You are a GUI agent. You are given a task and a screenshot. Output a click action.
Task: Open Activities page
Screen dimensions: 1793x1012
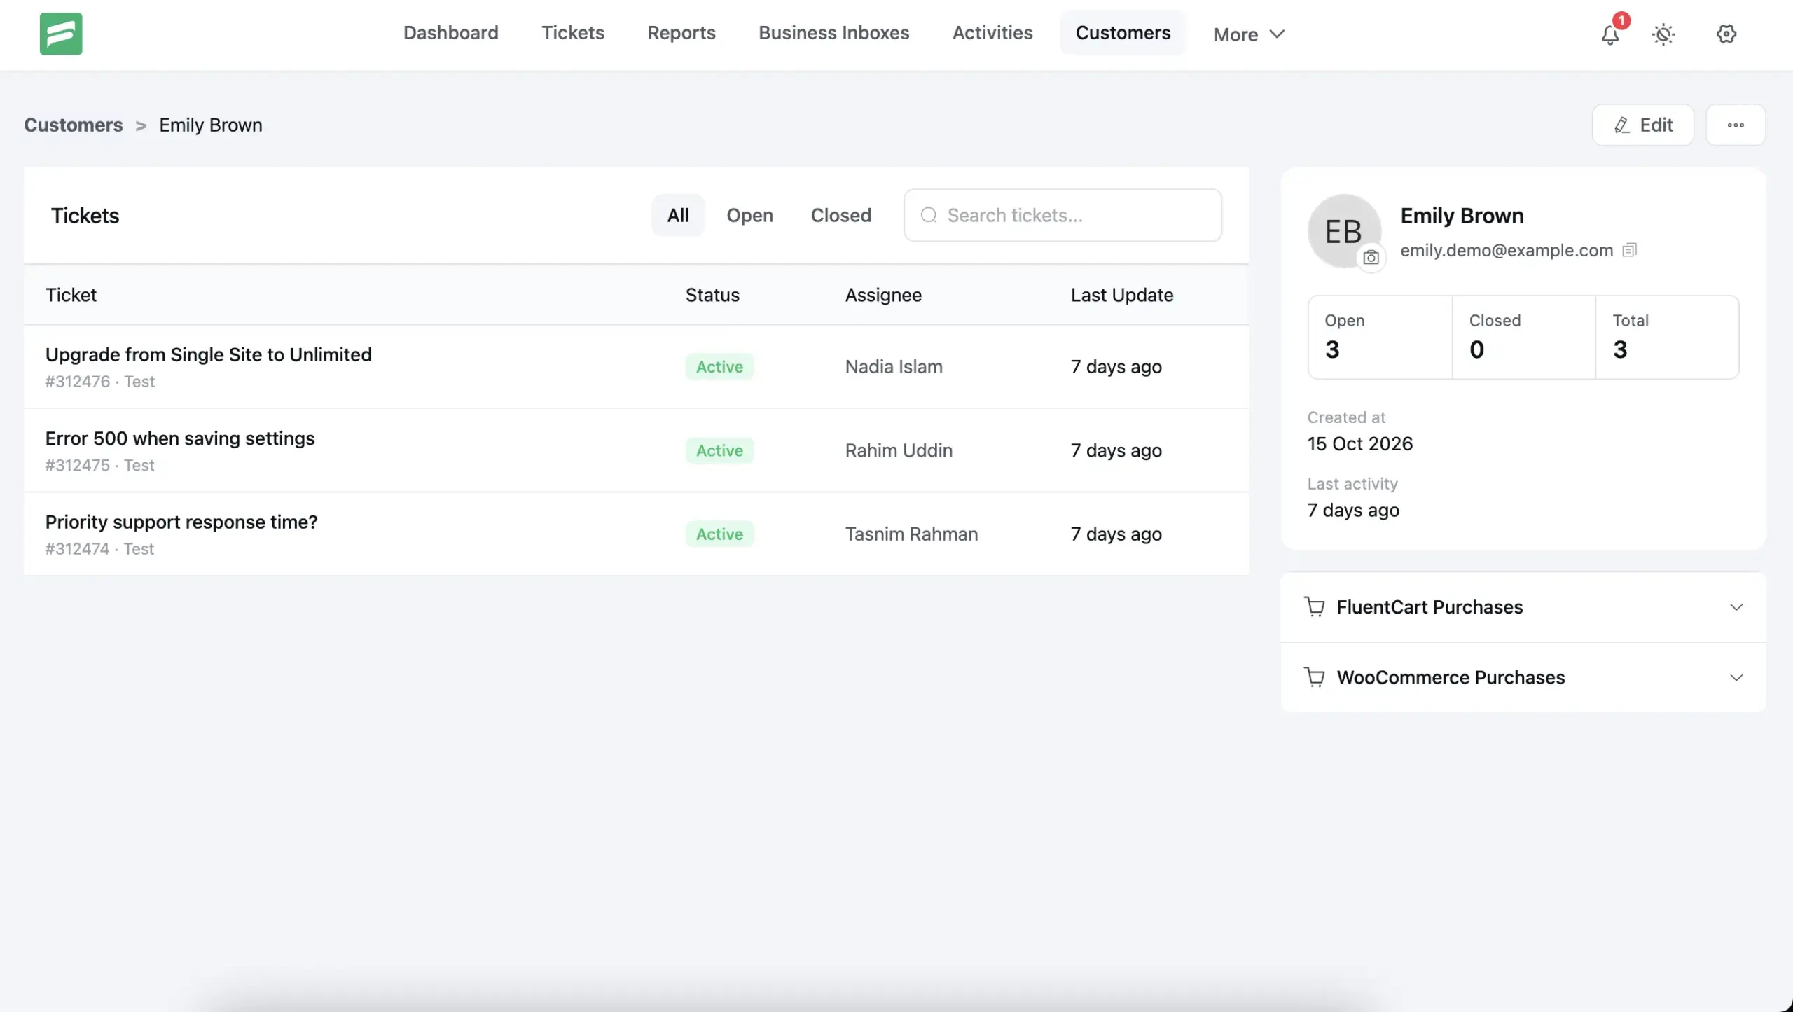click(992, 33)
